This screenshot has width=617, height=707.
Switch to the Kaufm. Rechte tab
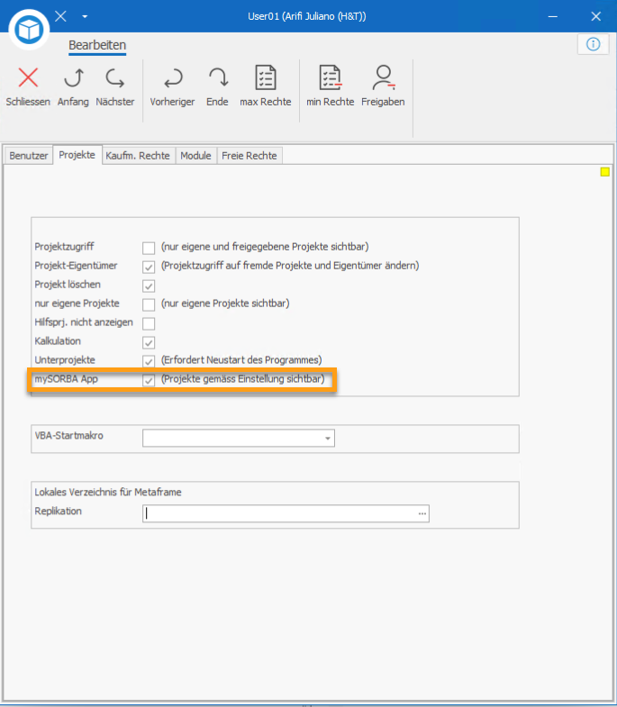coord(138,156)
